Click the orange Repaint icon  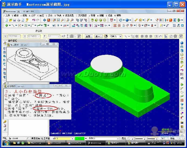click(49, 20)
